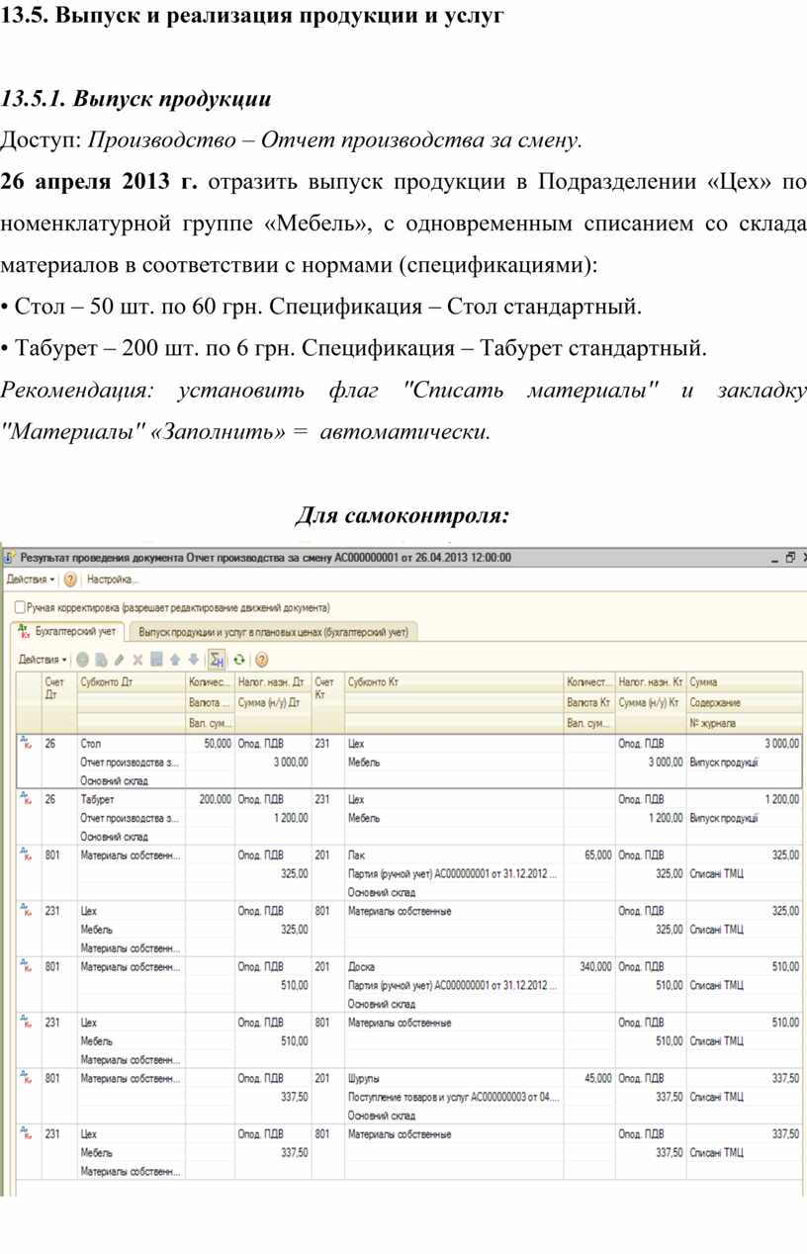Click the help icon next to top Действия

coord(71,579)
